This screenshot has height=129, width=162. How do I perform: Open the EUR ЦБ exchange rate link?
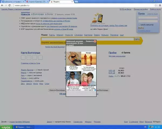(112, 73)
